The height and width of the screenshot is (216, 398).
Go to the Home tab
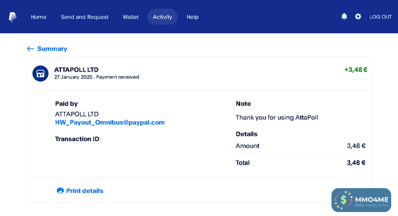(x=39, y=17)
